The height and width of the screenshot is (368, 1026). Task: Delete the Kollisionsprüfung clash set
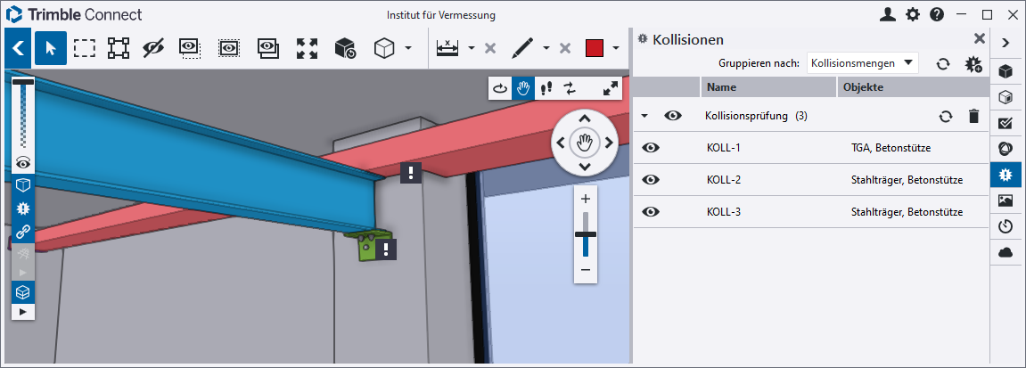click(x=973, y=116)
